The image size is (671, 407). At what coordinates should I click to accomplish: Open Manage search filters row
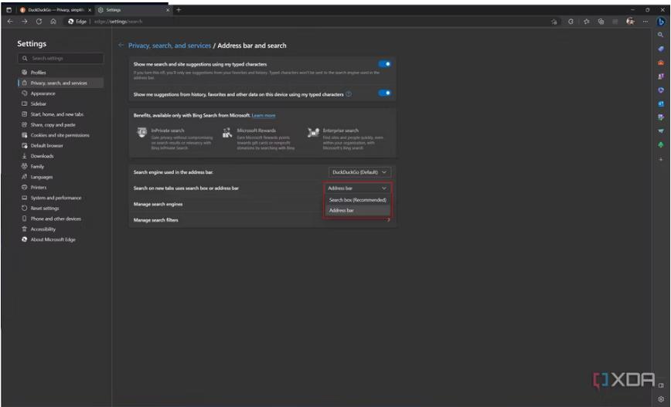click(x=262, y=220)
